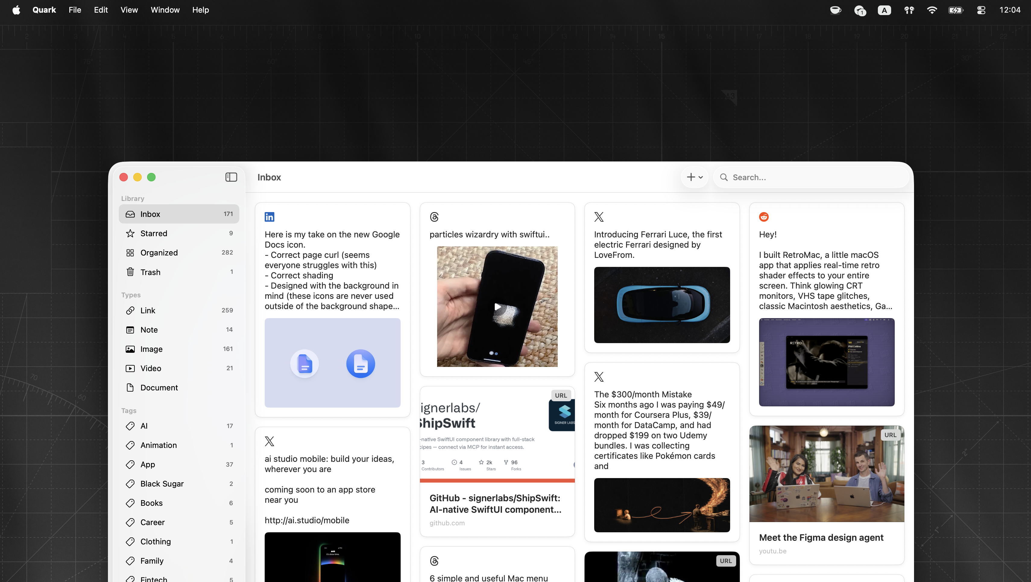Screen dimensions: 1031x582
Task: Click the github.com source link
Action: click(x=447, y=523)
